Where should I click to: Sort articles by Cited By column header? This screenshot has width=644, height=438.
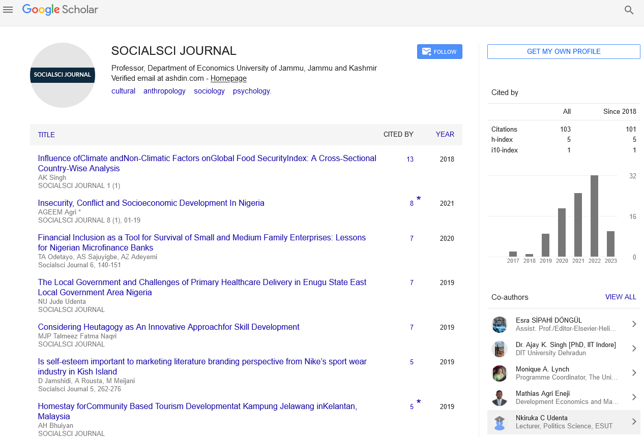click(x=398, y=135)
